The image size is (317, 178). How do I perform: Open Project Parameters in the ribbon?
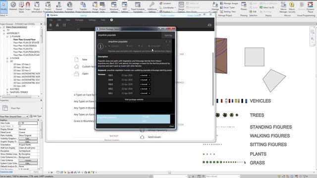coord(48,7)
